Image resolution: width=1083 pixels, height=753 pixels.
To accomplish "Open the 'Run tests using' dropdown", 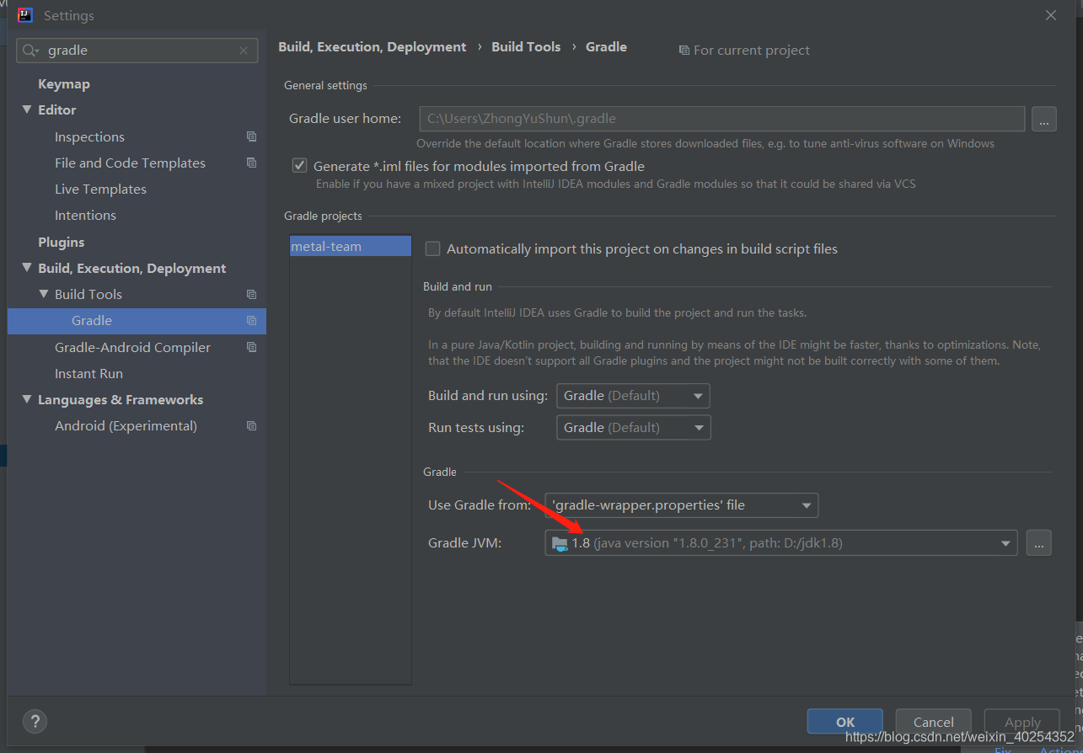I will click(633, 428).
